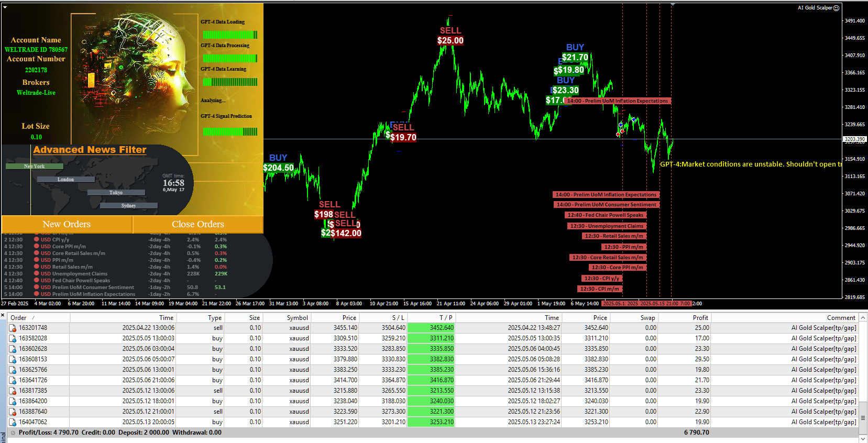Click the AI face image in the panel

(x=135, y=79)
